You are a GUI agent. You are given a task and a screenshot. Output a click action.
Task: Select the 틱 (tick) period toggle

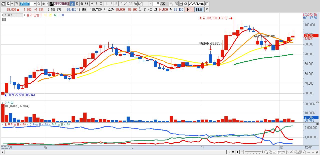point(101,4)
